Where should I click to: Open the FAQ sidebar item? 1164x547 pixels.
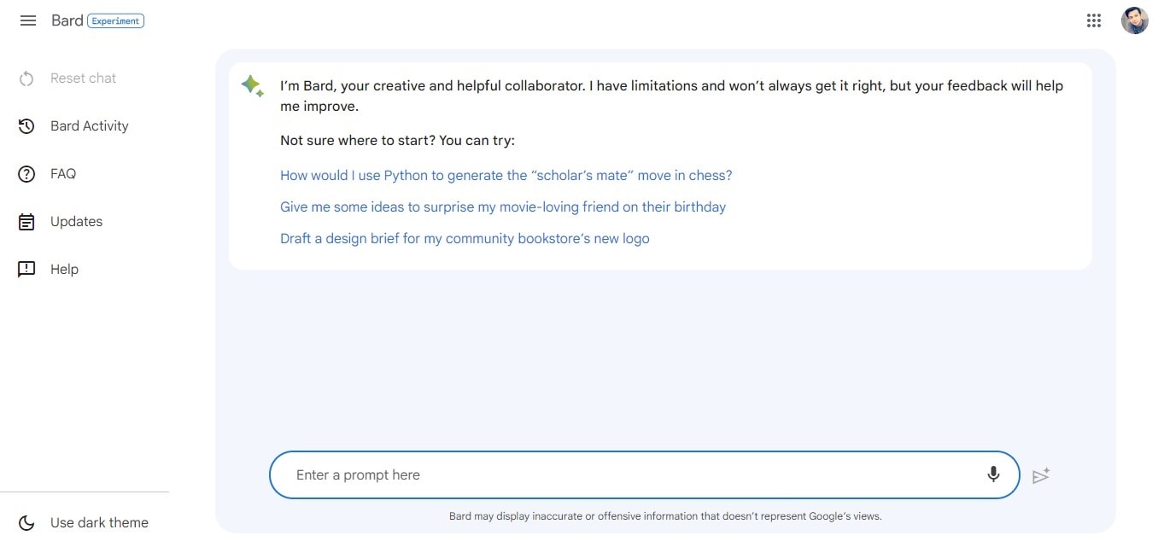point(63,174)
